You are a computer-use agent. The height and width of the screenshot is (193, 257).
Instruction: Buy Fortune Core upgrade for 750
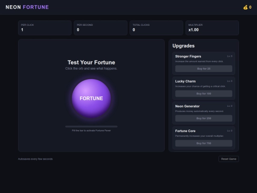pyautogui.click(x=204, y=143)
